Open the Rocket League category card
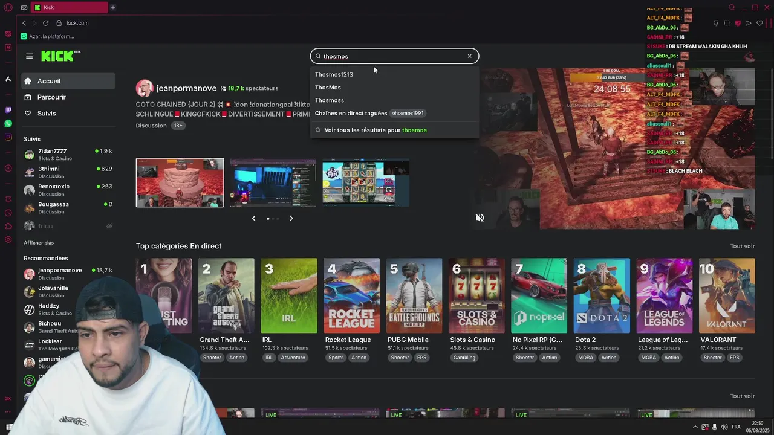Viewport: 774px width, 435px height. [x=351, y=296]
